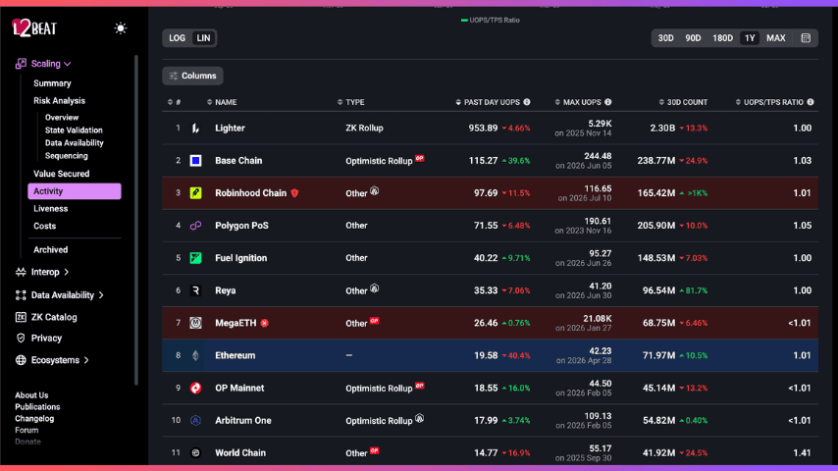Click the OP Mainnet project logo

[195, 389]
